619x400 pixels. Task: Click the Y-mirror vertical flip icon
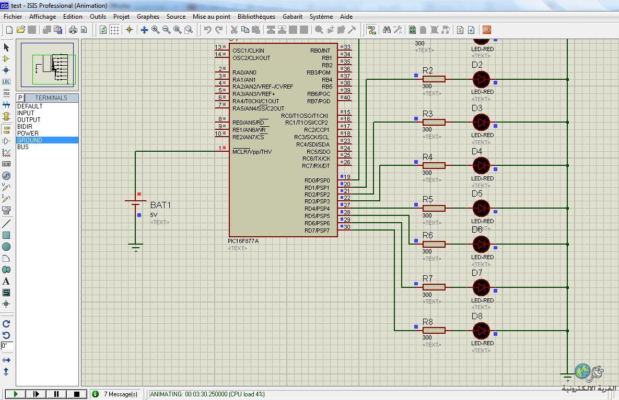(6, 371)
